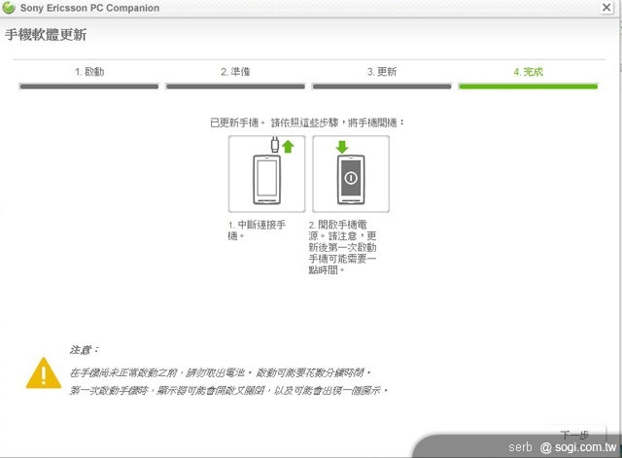
Task: Click the disconnect phone illustration
Action: 266,173
